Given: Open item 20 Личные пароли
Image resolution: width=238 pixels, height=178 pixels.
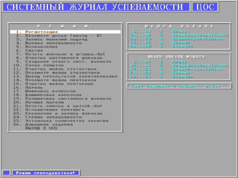Looking at the screenshot, I should tap(38, 102).
